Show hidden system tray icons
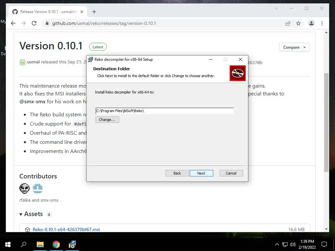 (x=277, y=244)
